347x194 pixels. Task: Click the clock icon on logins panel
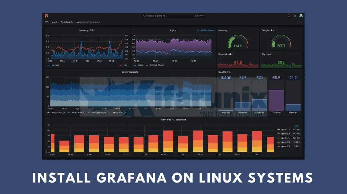[x=198, y=30]
